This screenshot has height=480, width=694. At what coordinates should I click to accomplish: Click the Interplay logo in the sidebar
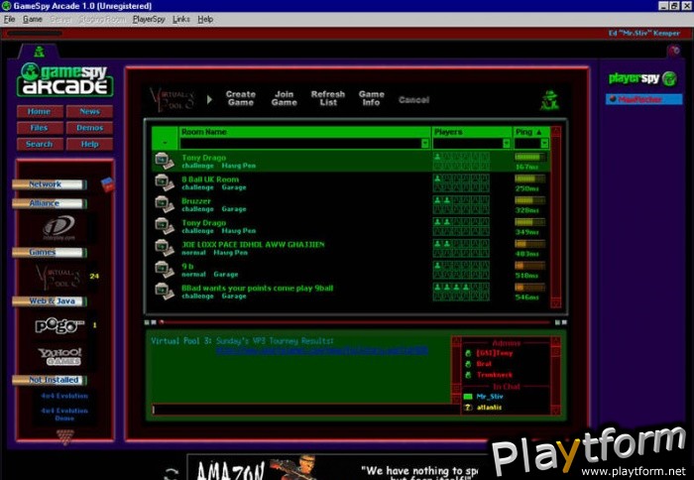tap(58, 227)
